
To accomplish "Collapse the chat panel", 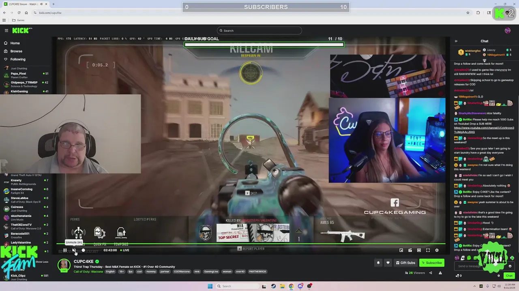I will pyautogui.click(x=456, y=41).
